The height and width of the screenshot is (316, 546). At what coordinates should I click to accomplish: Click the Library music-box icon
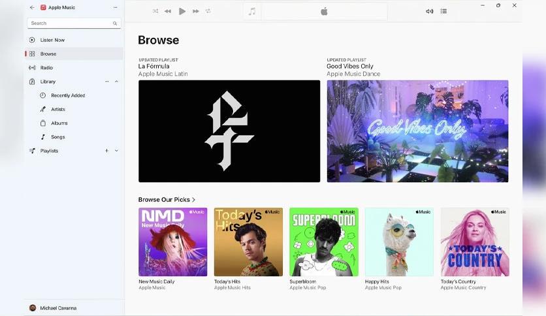(32, 82)
